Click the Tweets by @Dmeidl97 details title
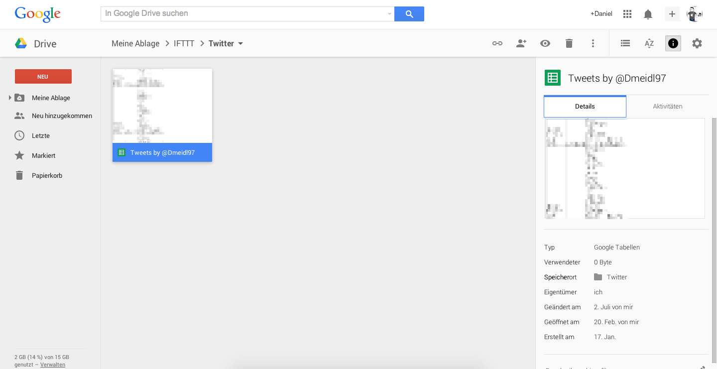 617,78
